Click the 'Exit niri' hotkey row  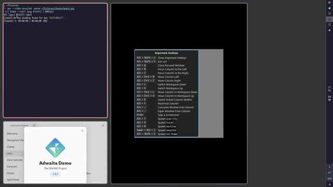[166, 61]
